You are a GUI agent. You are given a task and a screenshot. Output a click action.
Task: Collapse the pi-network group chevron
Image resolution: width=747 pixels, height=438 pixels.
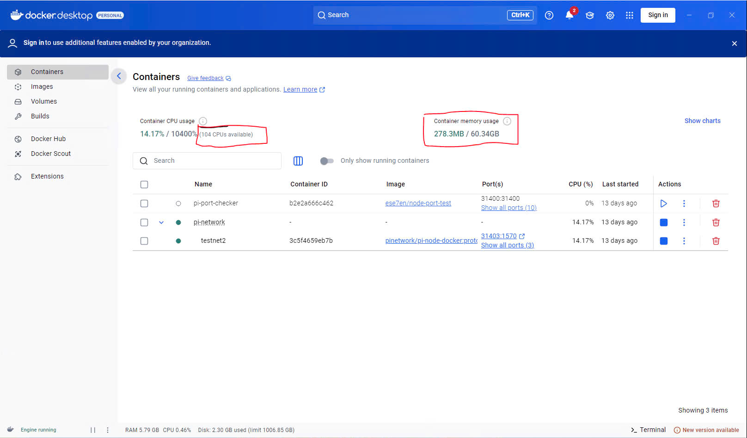coord(161,222)
